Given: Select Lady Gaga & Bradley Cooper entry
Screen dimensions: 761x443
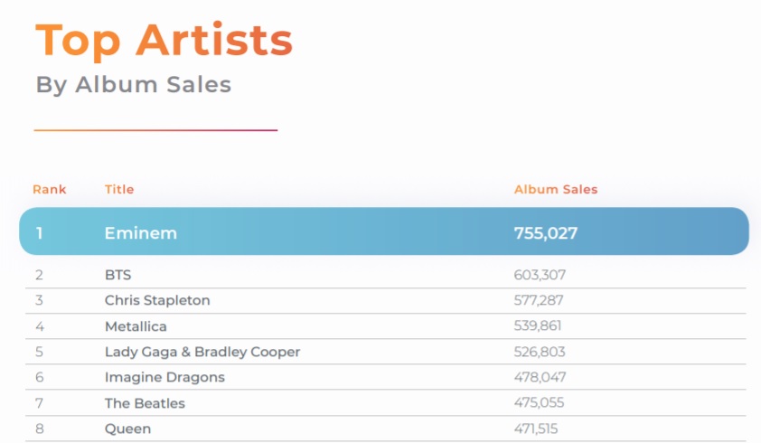Looking at the screenshot, I should click(x=202, y=352).
